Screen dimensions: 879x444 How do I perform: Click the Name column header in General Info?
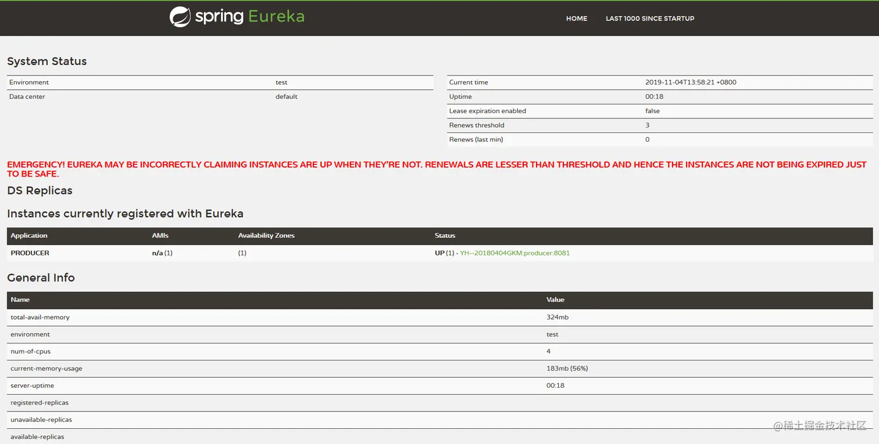point(20,300)
